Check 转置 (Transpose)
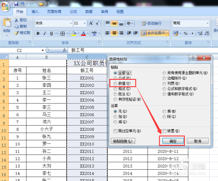Screen dimensions: 218x181 pos(171,131)
